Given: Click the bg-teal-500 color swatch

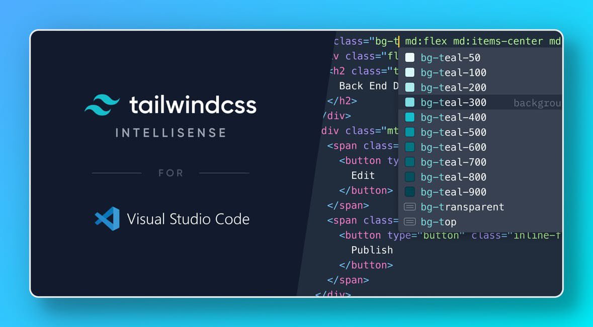Looking at the screenshot, I should (x=409, y=132).
